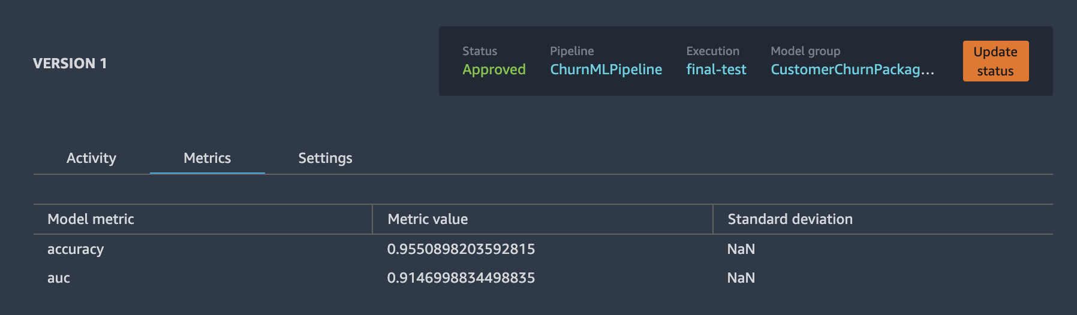The height and width of the screenshot is (315, 1077).
Task: Click the Metric value column header
Action: click(x=428, y=219)
